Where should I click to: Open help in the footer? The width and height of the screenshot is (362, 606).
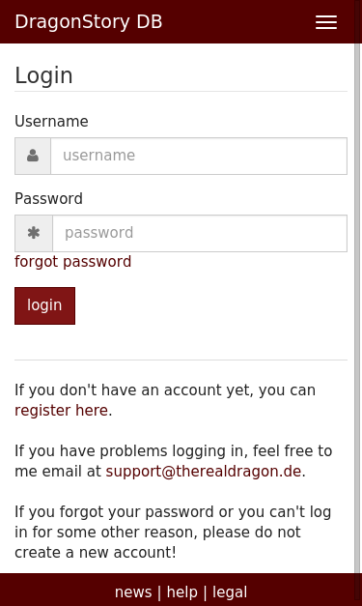[x=182, y=592]
